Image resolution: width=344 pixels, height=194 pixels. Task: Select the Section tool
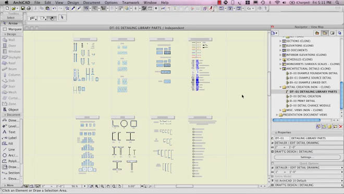(10, 173)
